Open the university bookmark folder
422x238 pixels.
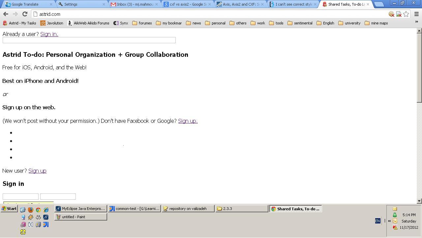coord(349,23)
